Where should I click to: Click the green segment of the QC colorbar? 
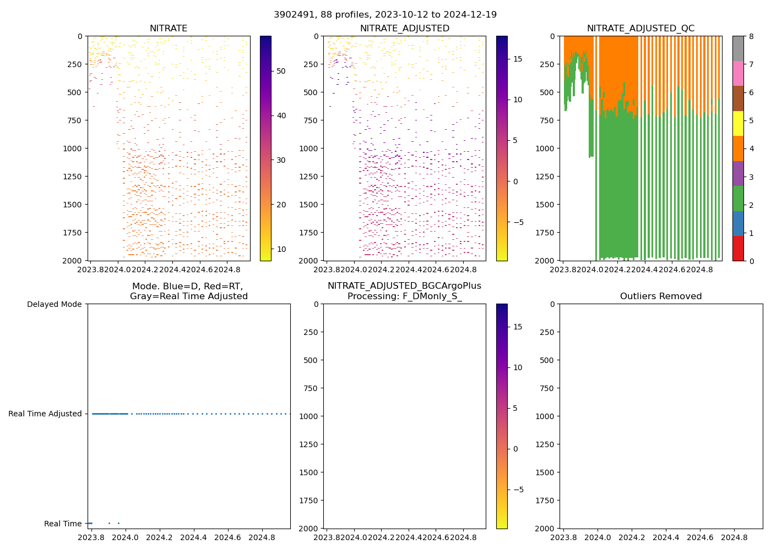coord(738,199)
